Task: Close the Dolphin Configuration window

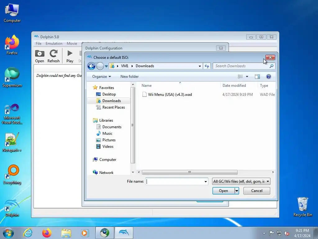Action: [x=221, y=48]
